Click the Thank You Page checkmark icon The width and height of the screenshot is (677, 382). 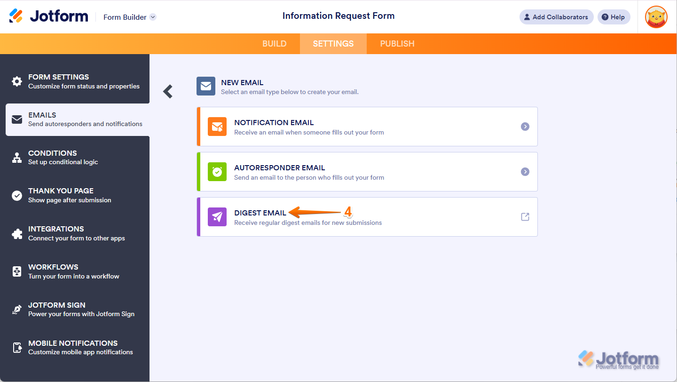point(17,195)
